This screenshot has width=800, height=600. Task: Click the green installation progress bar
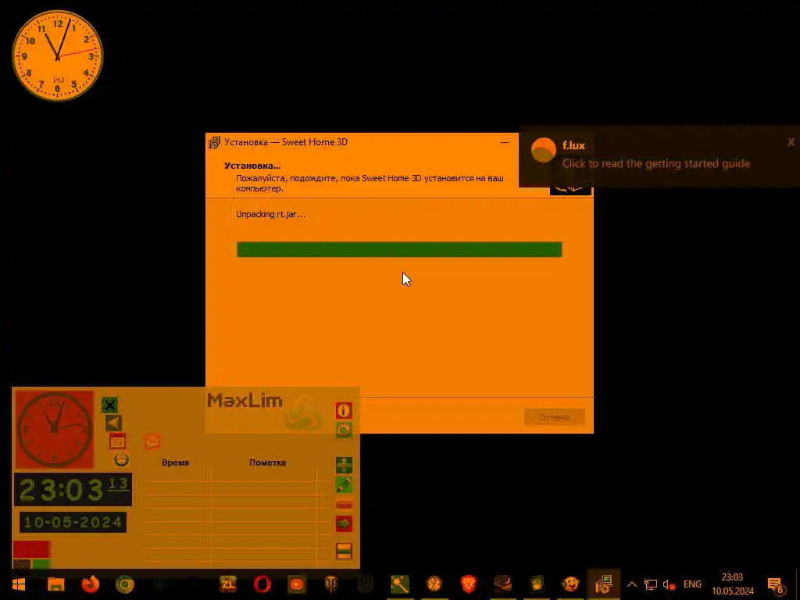click(x=399, y=249)
